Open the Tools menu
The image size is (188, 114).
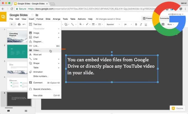point(65,19)
